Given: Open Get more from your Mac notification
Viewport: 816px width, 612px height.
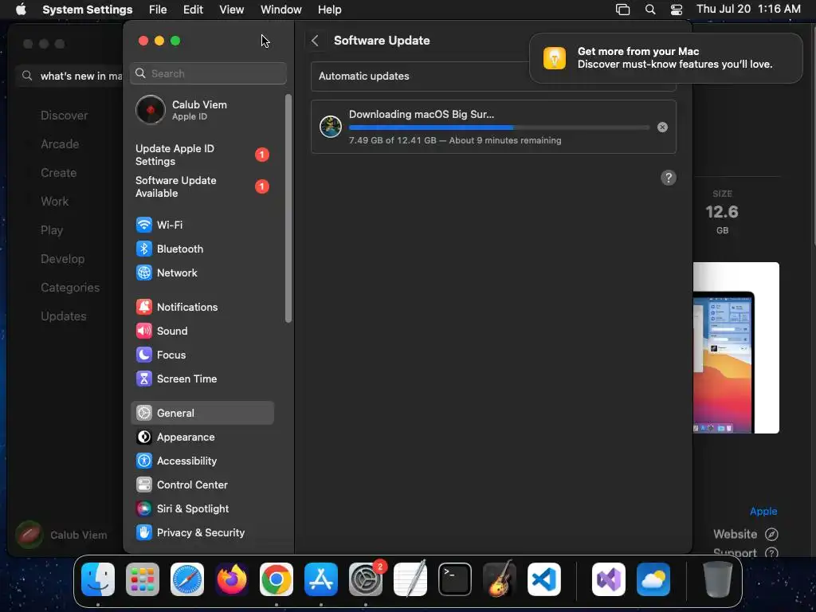Looking at the screenshot, I should pyautogui.click(x=666, y=57).
